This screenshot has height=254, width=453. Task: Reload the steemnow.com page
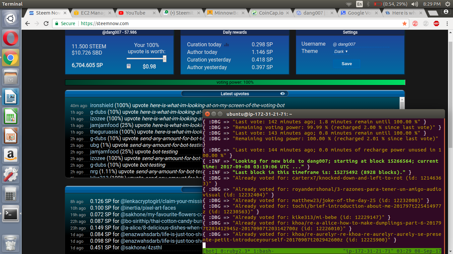tap(46, 23)
